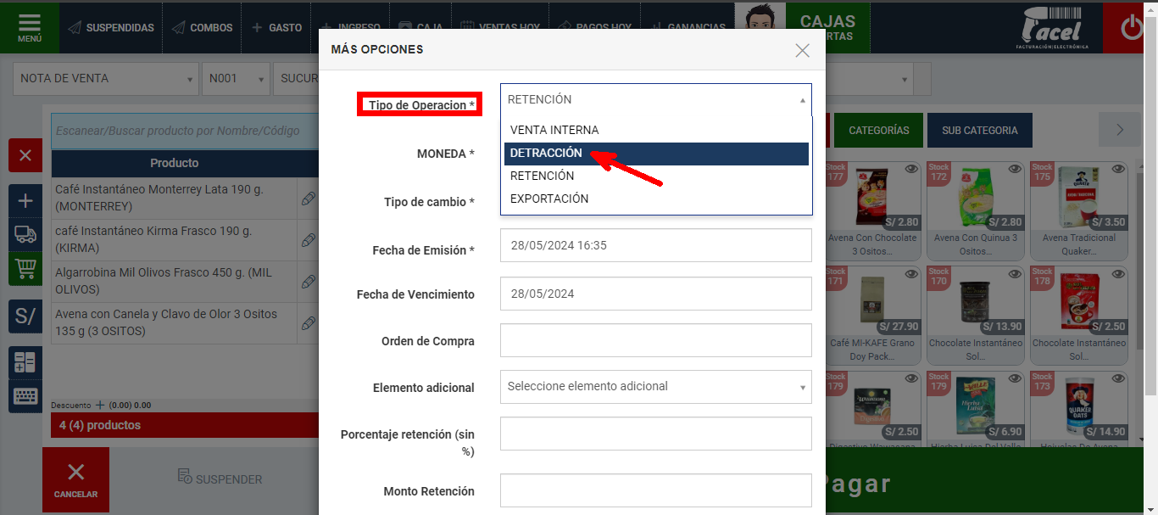Image resolution: width=1158 pixels, height=515 pixels.
Task: Open the on-screen keyboard icon
Action: 25,395
